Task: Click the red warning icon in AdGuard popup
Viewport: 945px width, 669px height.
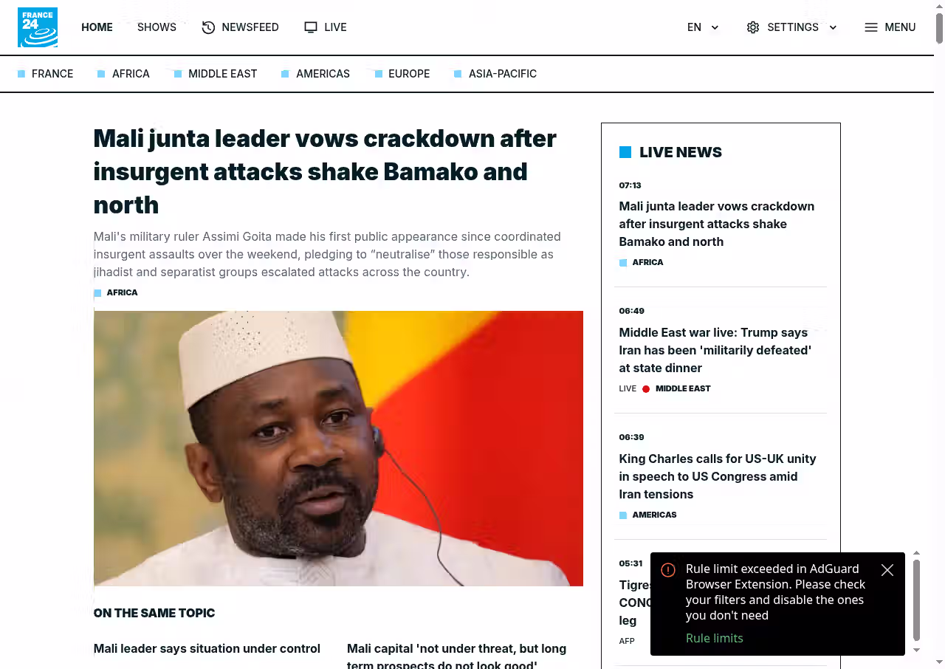Action: (668, 570)
